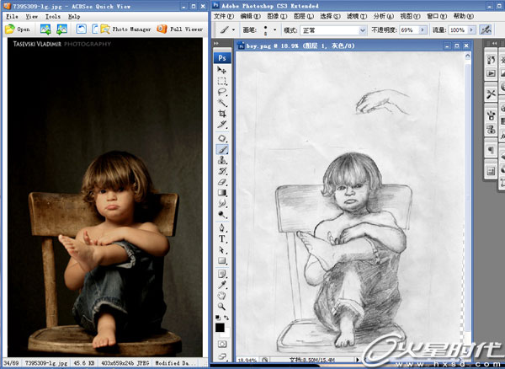The image size is (505, 369).
Task: Toggle the airbrush option in options bar
Action: point(486,29)
